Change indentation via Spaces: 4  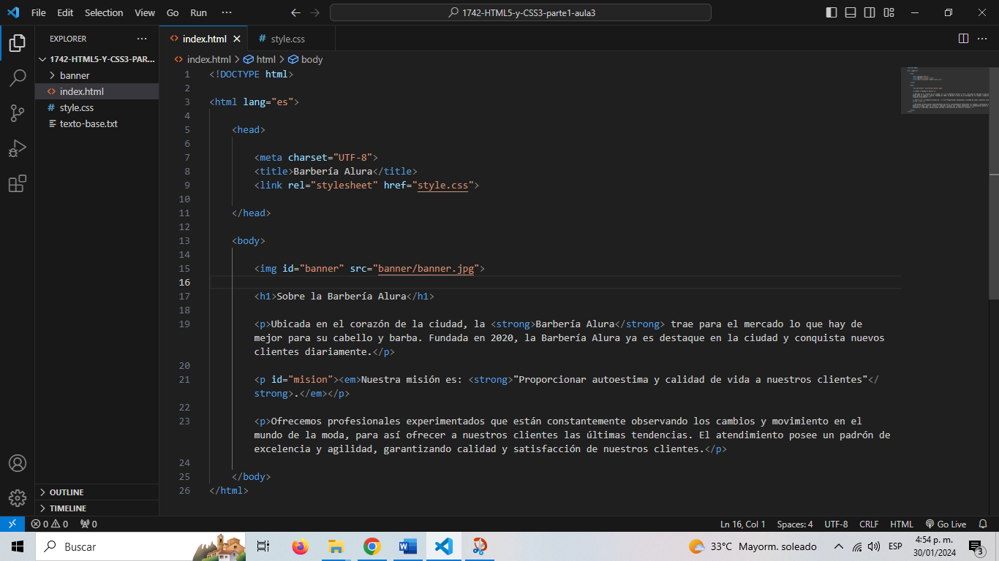pos(795,524)
